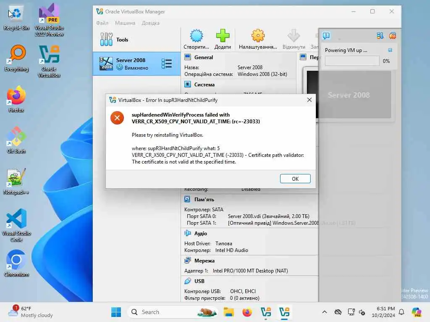430x322 pixels.
Task: Open Visual Studio Code desktop shortcut
Action: [16, 225]
